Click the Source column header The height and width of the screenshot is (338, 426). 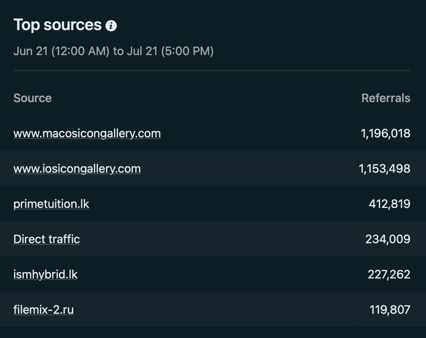(32, 98)
